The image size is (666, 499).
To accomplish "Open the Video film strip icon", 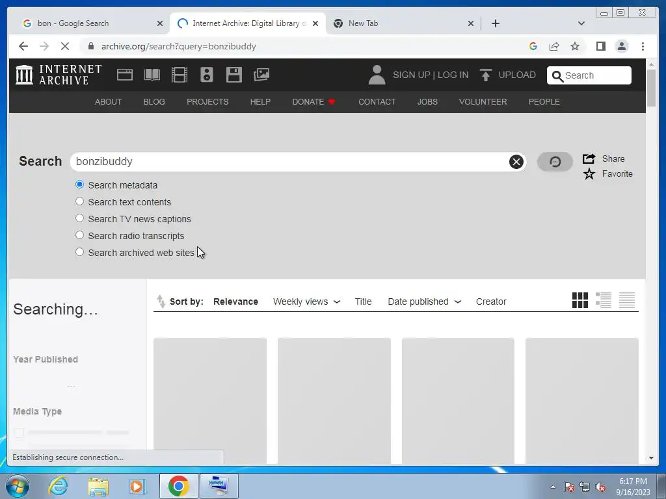I will 180,75.
